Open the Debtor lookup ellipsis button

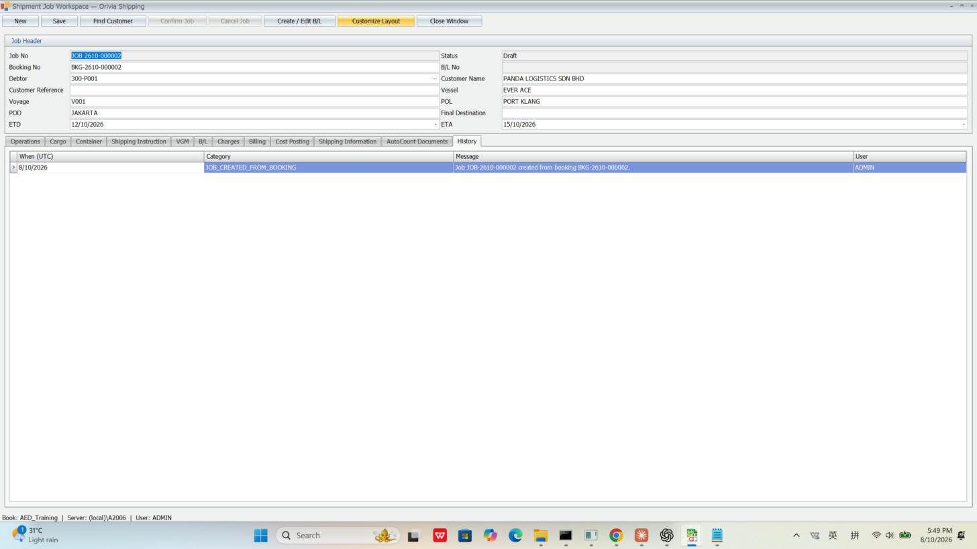434,78
